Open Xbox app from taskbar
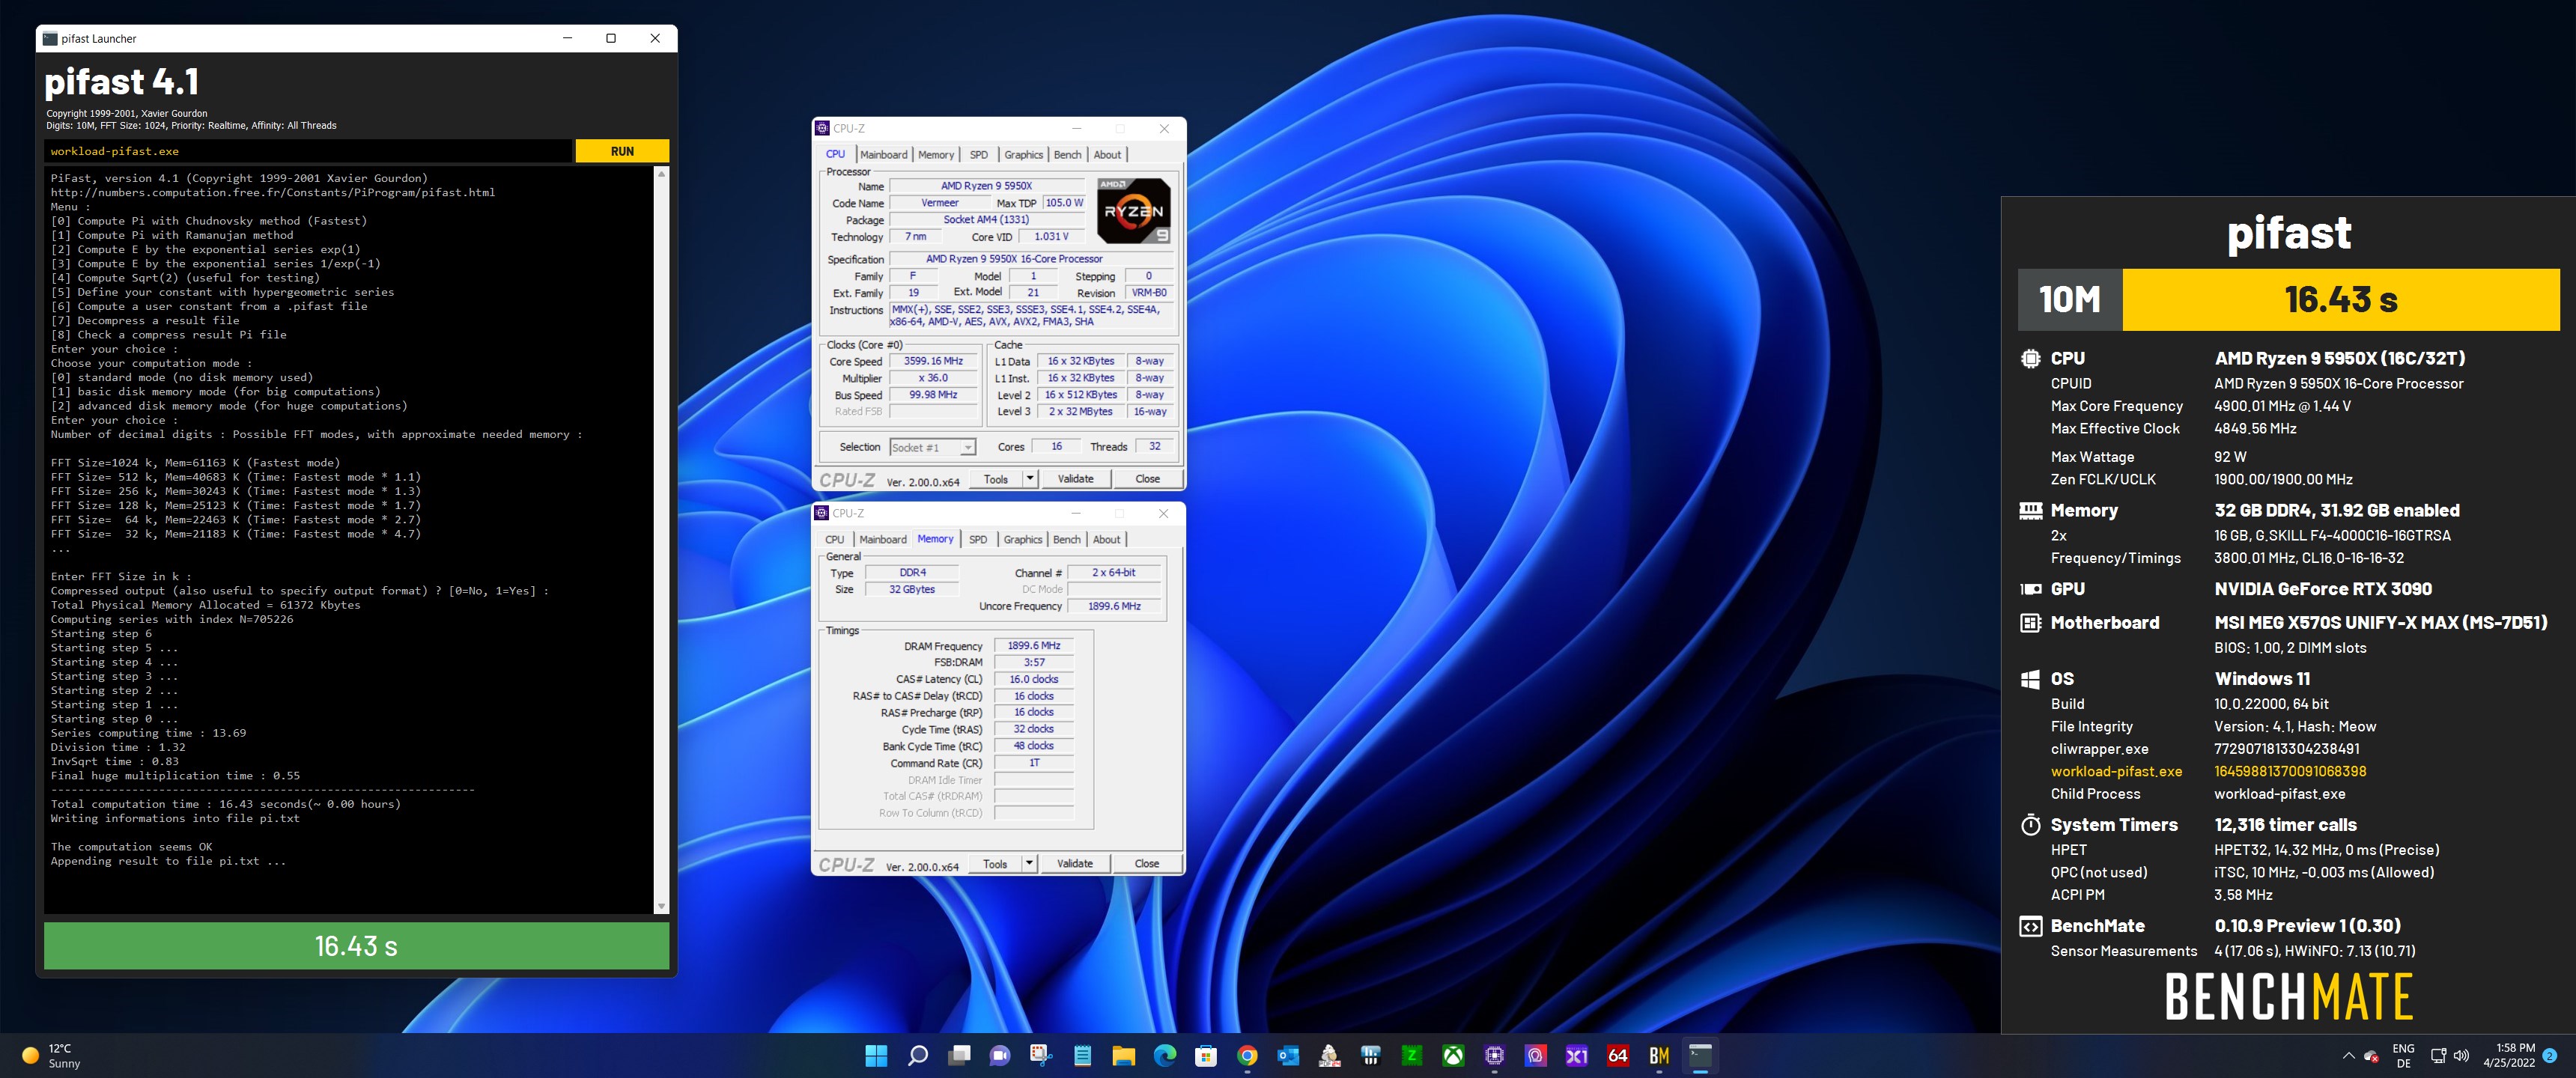 (x=1453, y=1055)
